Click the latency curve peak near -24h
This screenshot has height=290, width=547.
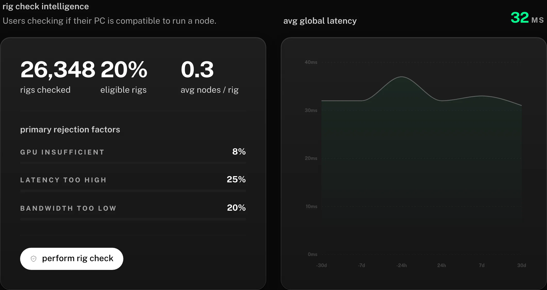[402, 77]
